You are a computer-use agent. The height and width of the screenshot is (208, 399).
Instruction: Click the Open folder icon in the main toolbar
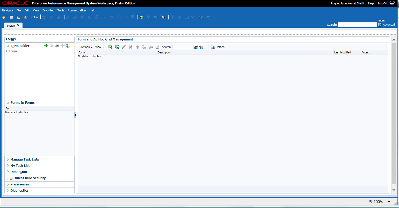click(19, 17)
